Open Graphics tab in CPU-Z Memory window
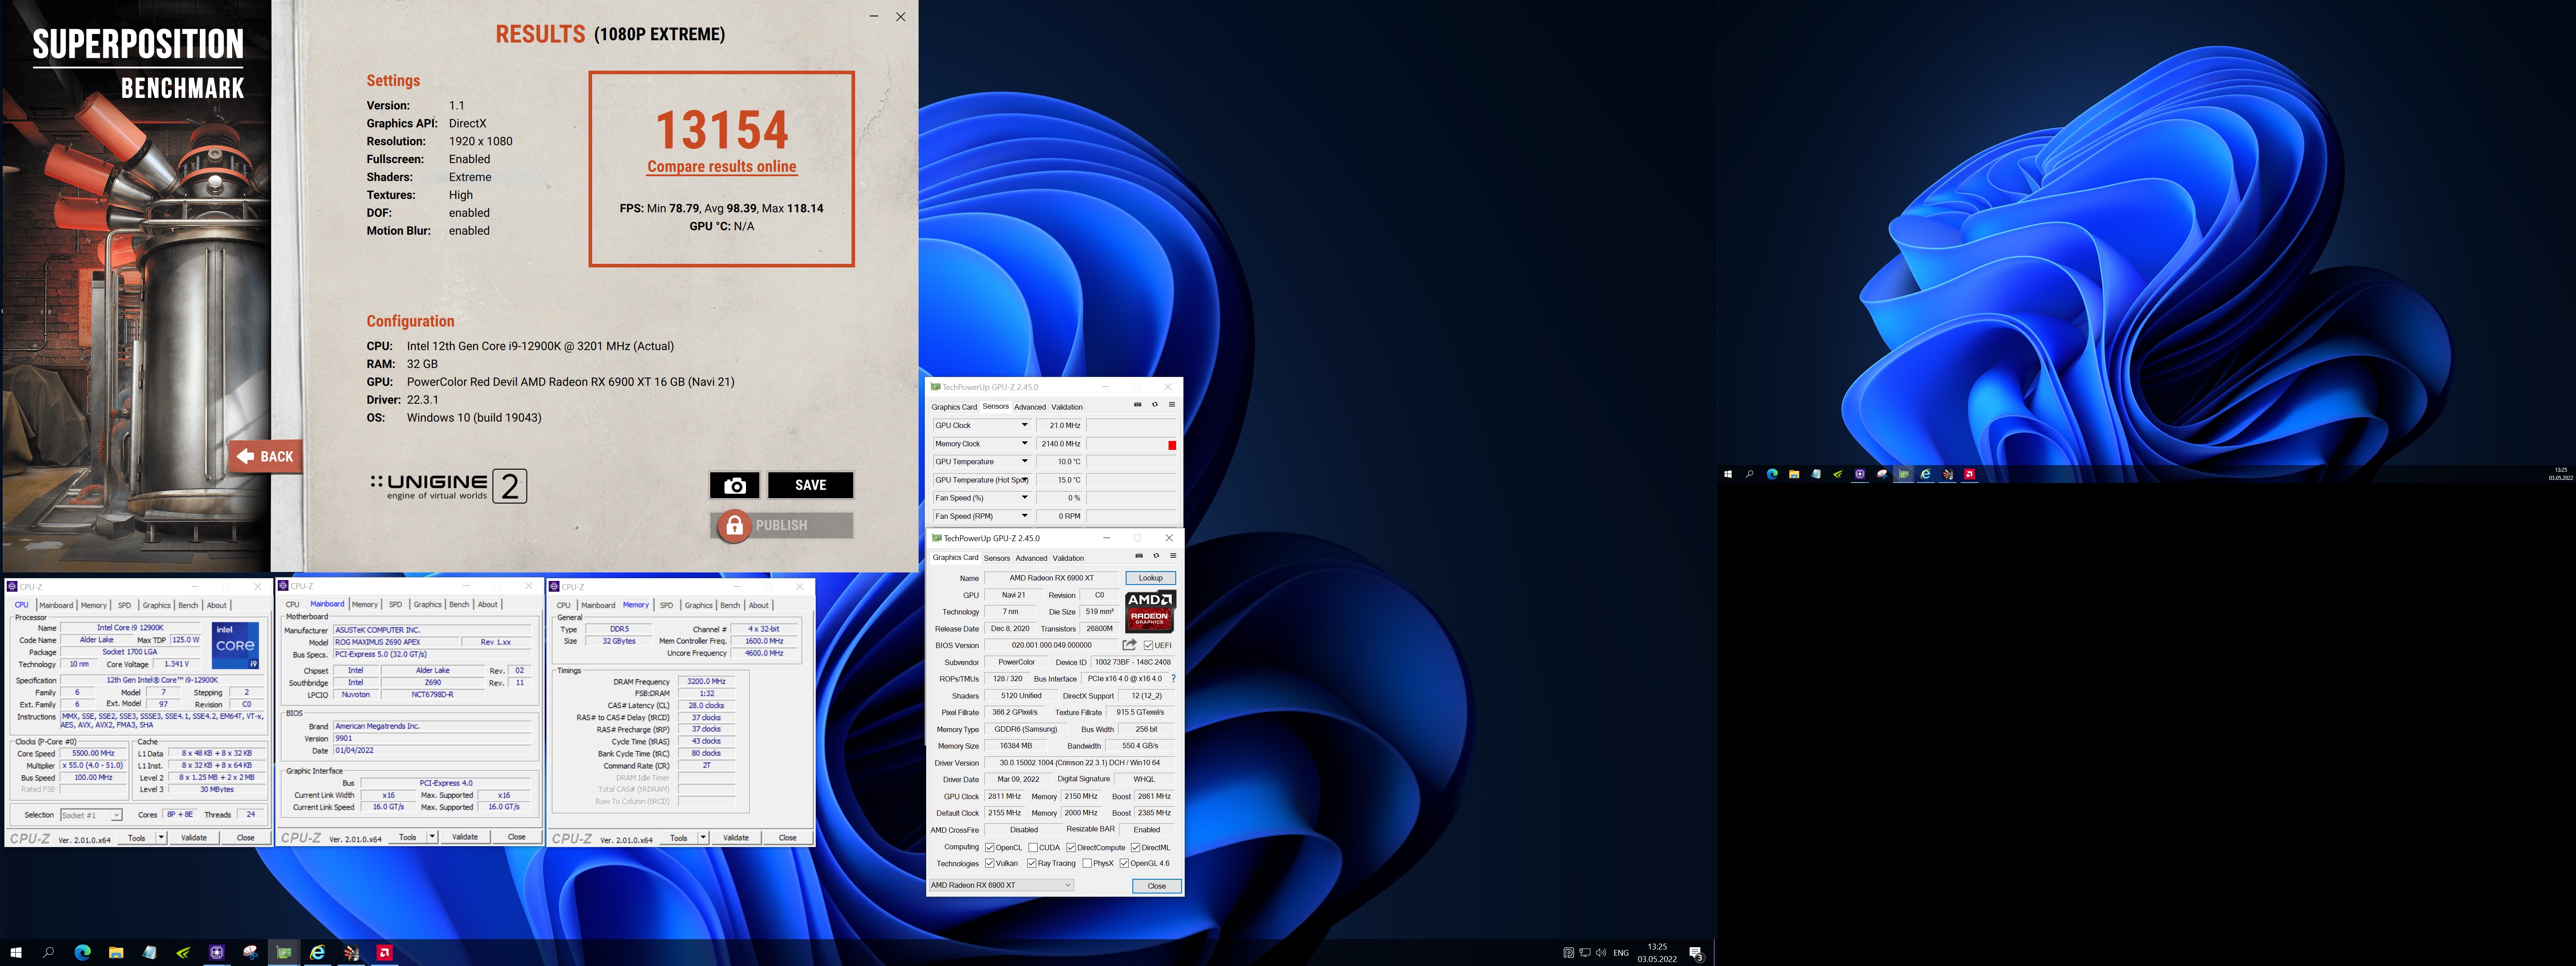 (x=699, y=605)
